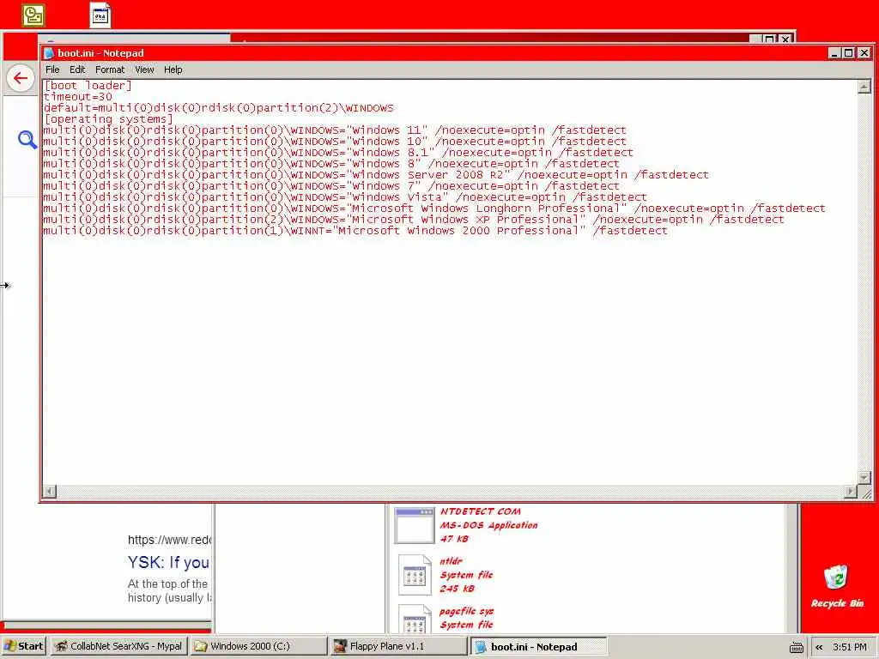The height and width of the screenshot is (659, 879).
Task: Click the vertical scrollbar up arrow in Notepad
Action: (864, 87)
